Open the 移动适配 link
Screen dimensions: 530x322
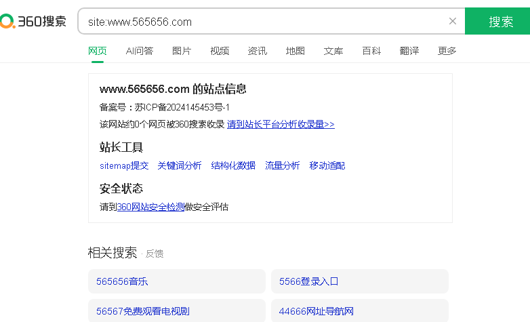click(327, 165)
